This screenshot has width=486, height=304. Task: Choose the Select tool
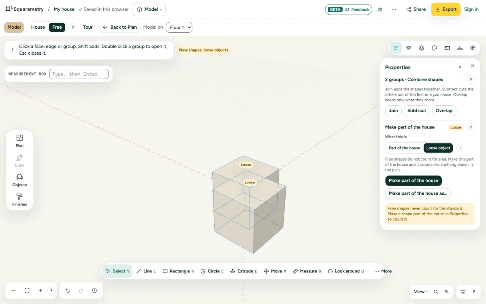click(x=117, y=271)
